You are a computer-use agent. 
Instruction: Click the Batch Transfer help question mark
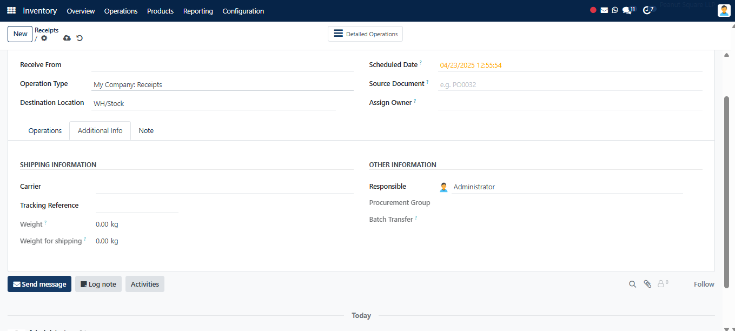pyautogui.click(x=416, y=218)
